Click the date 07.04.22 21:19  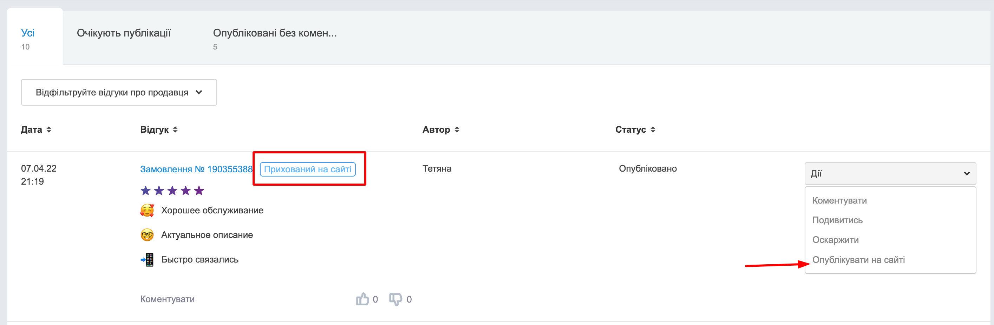point(39,175)
